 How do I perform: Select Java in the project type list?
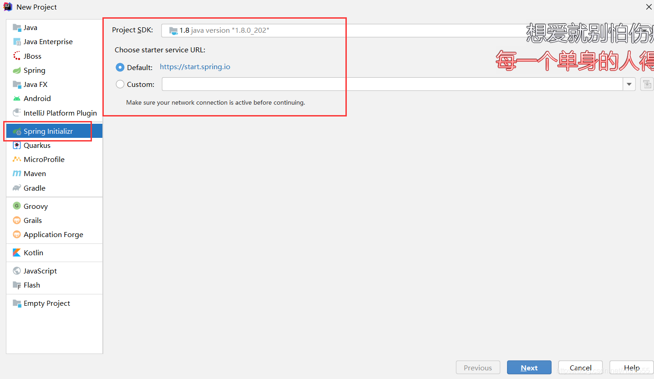54,27
